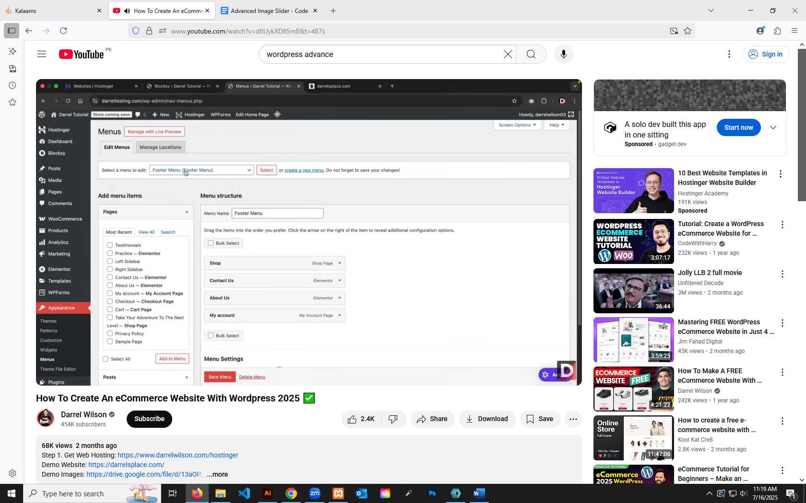Open YouTube settings three-dot menu
This screenshot has width=806, height=503.
729,54
